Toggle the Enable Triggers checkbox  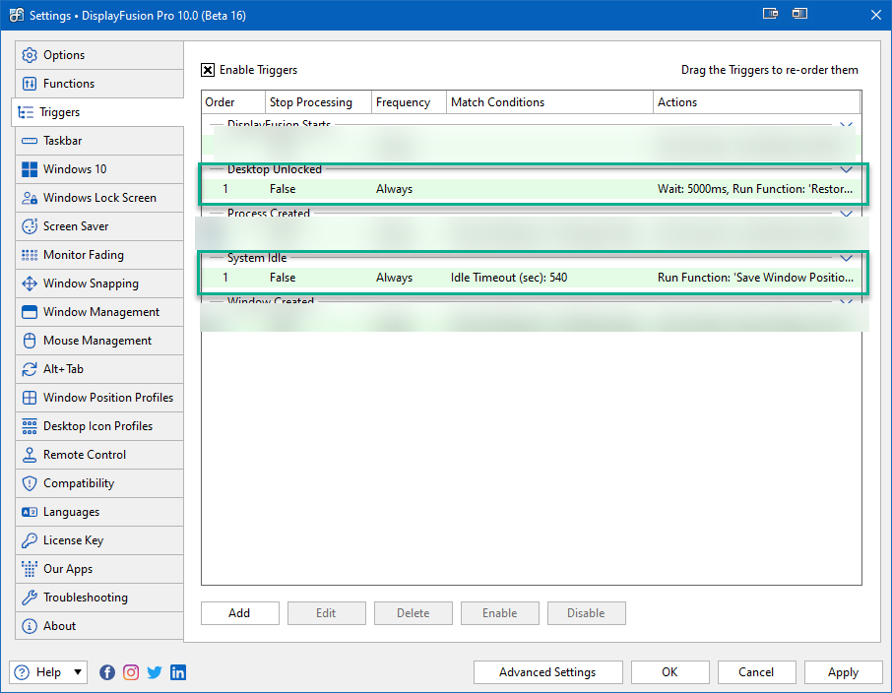[x=208, y=70]
